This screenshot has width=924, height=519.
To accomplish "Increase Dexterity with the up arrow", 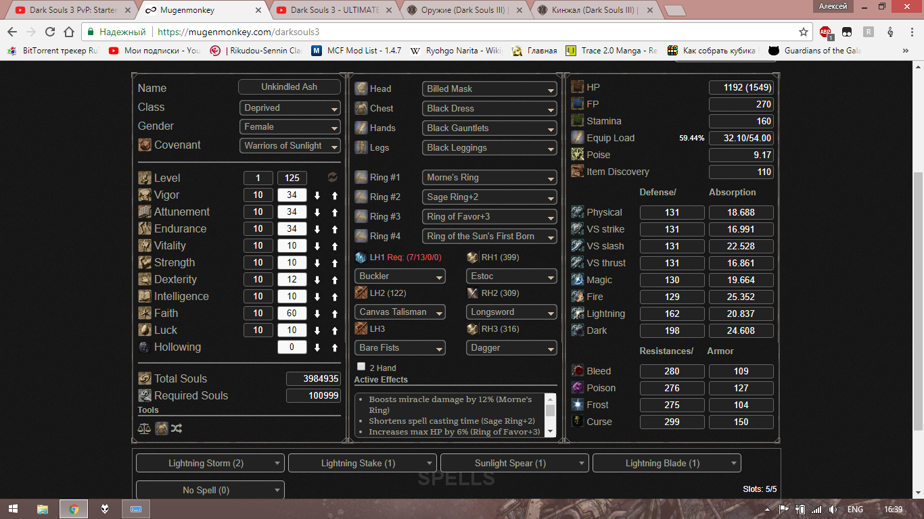I will point(334,280).
